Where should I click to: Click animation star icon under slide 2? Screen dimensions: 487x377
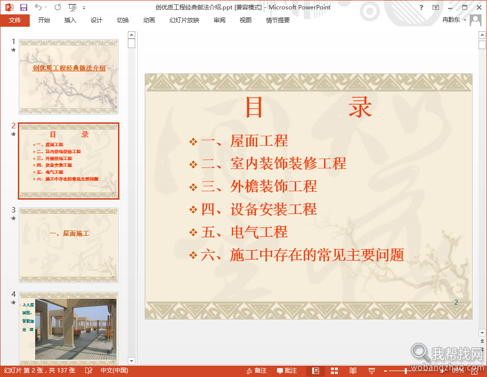coord(13,134)
